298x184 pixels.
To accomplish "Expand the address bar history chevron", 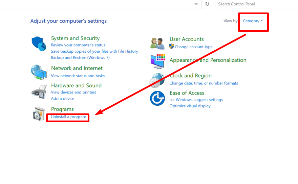I will [196, 4].
